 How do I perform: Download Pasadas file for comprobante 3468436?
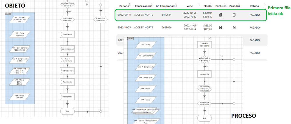pyautogui.click(x=234, y=27)
